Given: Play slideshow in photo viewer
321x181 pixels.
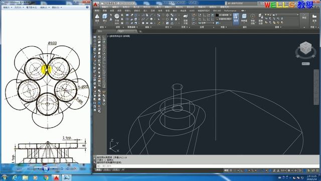Looking at the screenshot, I should point(46,169).
